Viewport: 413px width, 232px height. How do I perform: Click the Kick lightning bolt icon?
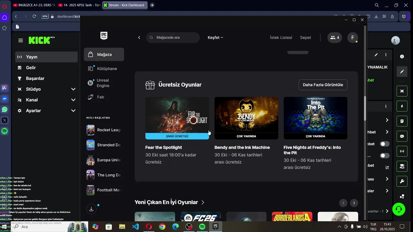click(402, 106)
